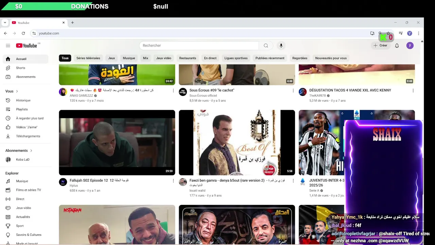Select the Restaurants filter chip
Image resolution: width=435 pixels, height=245 pixels.
pos(188,58)
